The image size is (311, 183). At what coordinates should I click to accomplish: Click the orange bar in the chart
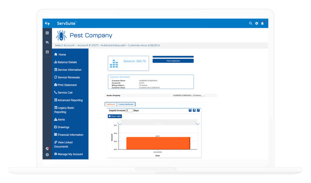[158, 143]
